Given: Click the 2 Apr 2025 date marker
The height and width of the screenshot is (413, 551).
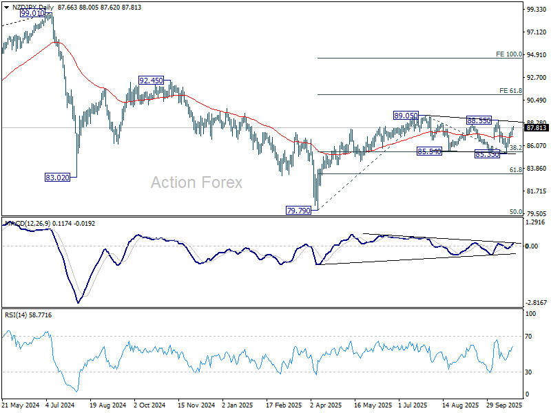Looking at the screenshot, I should point(326,405).
